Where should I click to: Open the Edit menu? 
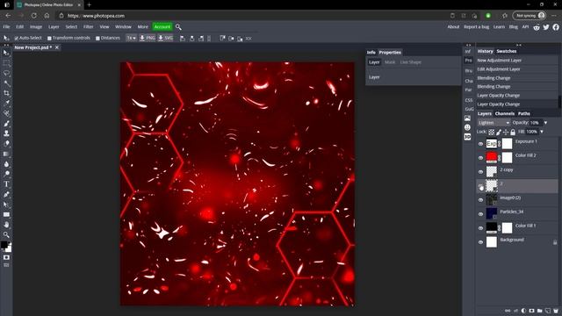point(19,27)
